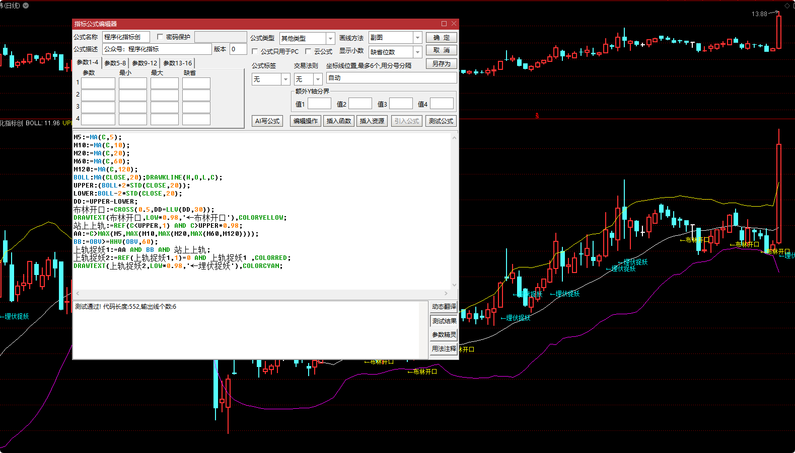The width and height of the screenshot is (795, 453).
Task: Close the 指标公式编辑器 dialog
Action: pos(454,24)
